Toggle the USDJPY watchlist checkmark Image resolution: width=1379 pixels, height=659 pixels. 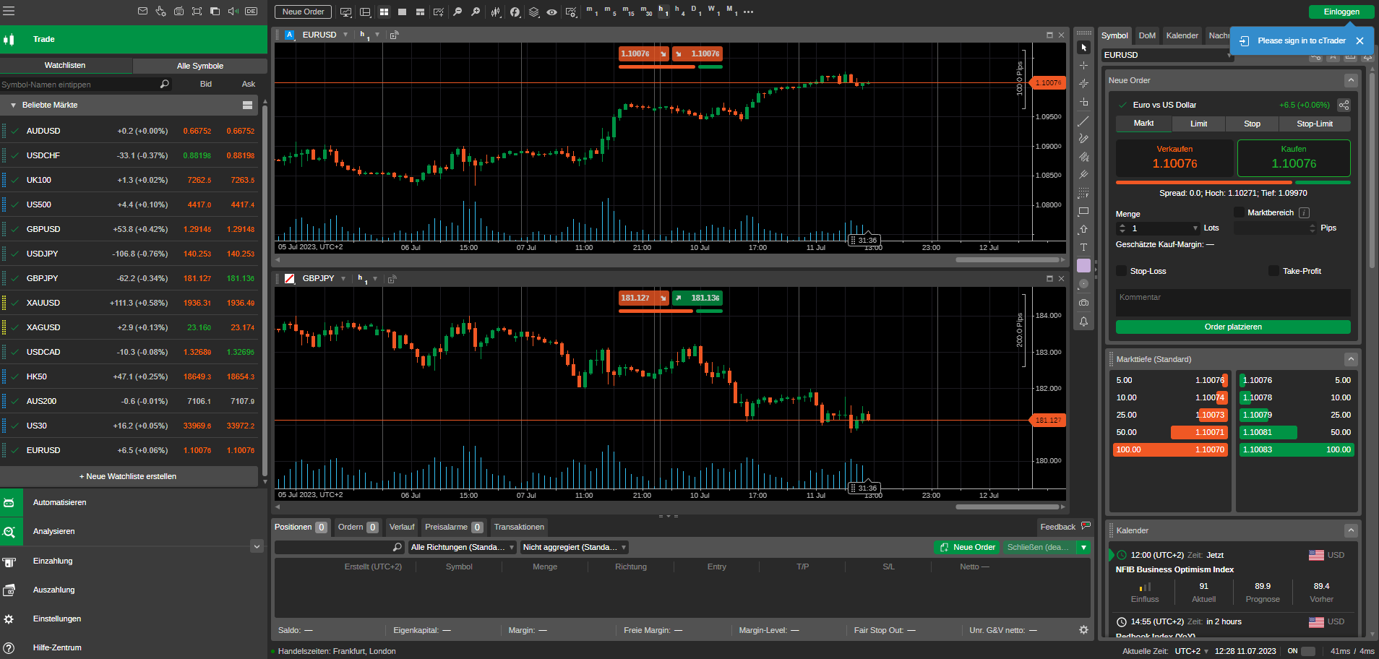14,254
